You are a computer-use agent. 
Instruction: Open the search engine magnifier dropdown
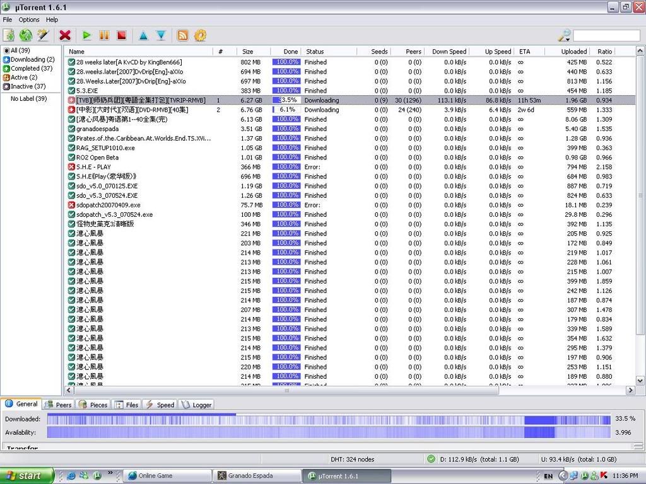[x=565, y=35]
